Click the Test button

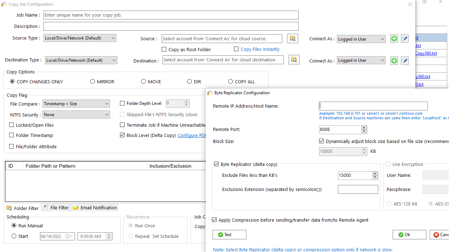(229, 235)
